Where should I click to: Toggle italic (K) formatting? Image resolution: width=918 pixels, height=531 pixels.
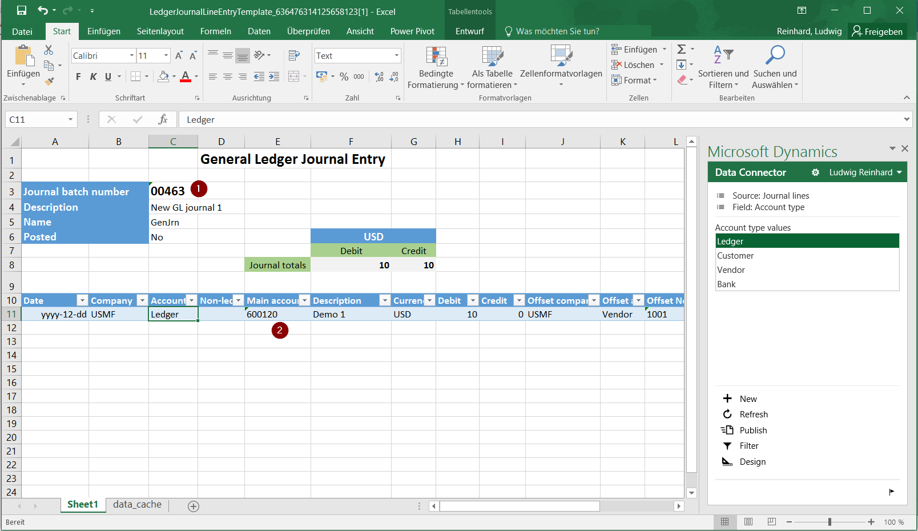pos(93,77)
